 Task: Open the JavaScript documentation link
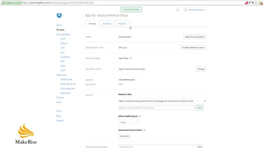click(x=65, y=57)
